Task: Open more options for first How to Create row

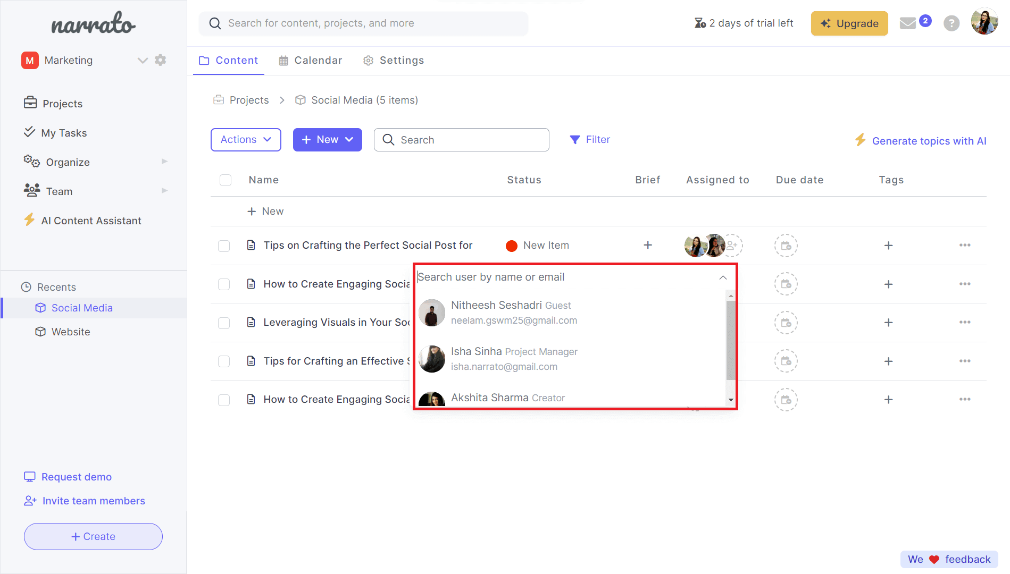Action: (x=965, y=284)
